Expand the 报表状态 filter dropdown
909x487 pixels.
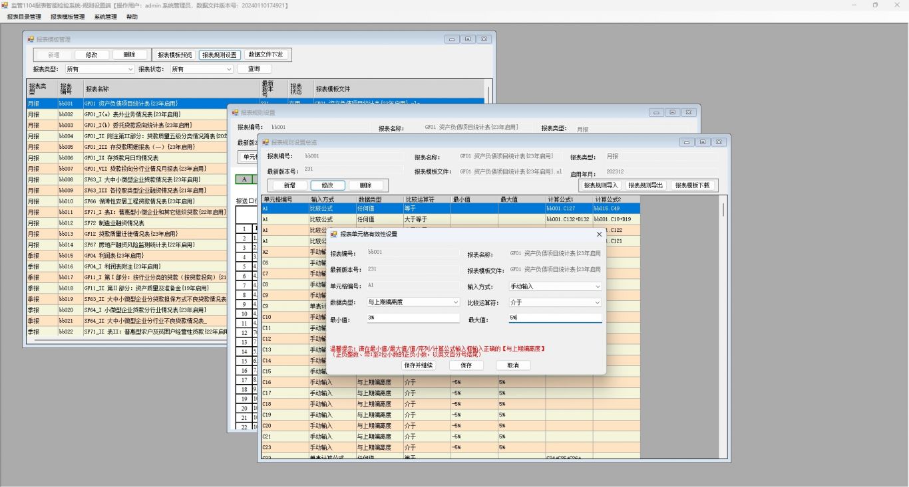(228, 68)
